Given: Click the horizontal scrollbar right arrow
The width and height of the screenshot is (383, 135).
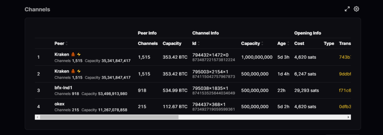Looking at the screenshot, I should pos(349,117).
